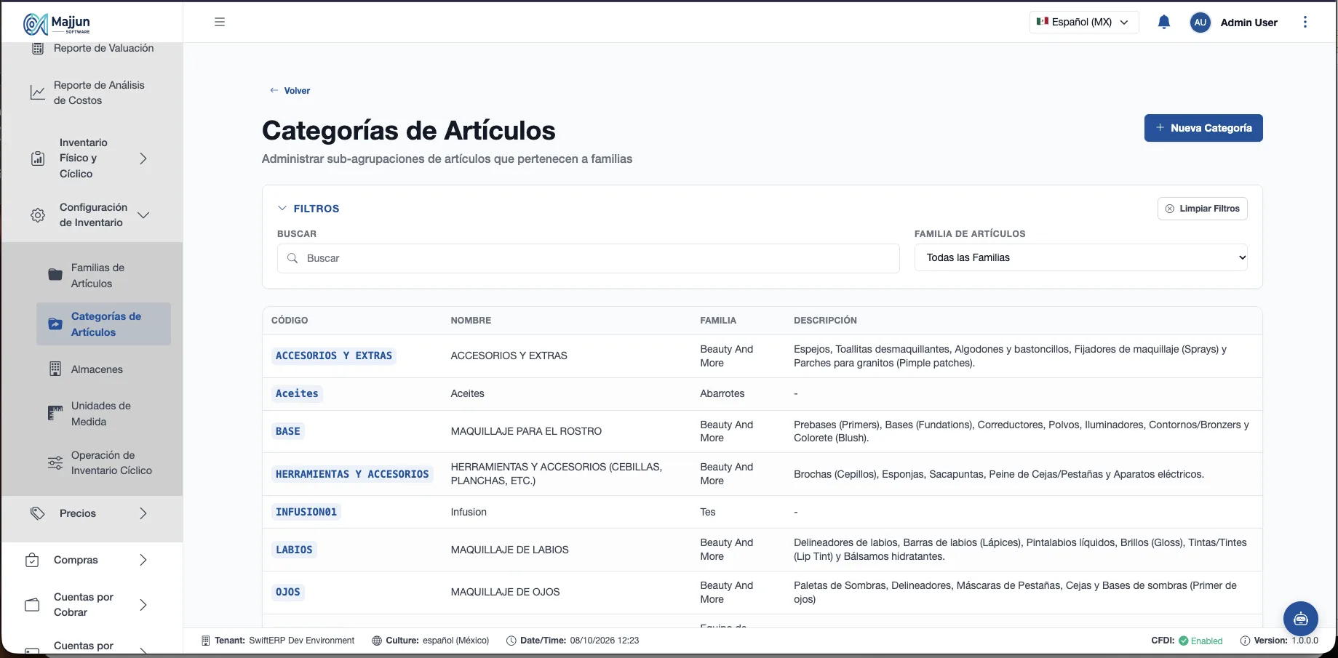This screenshot has height=658, width=1338.
Task: Open the Español (MX) language dropdown
Action: click(x=1083, y=22)
